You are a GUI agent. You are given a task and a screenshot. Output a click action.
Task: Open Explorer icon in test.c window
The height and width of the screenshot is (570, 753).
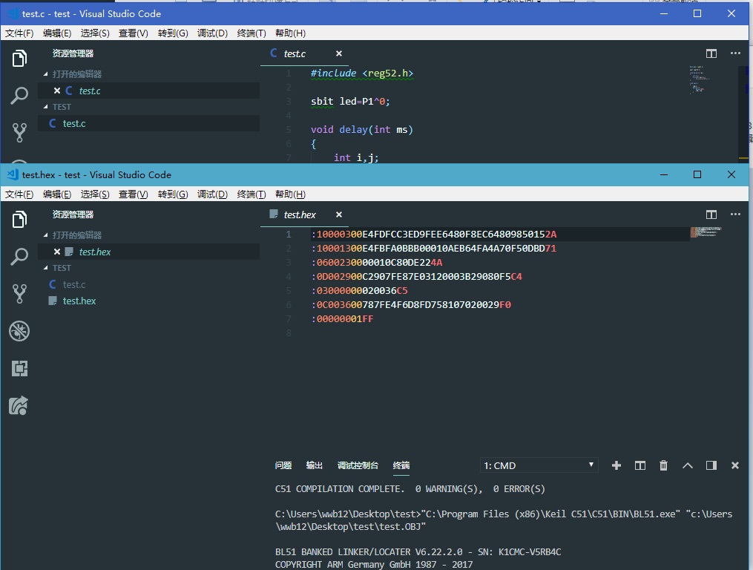point(19,58)
